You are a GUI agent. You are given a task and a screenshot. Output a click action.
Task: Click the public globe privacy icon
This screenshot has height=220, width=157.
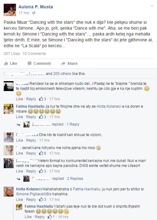34,13
